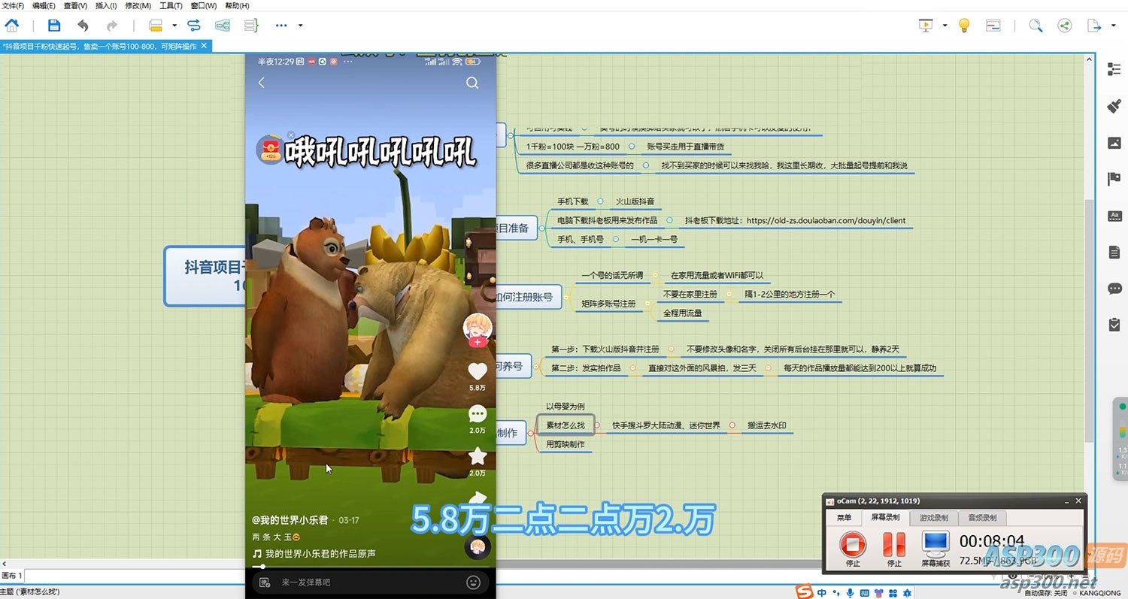Open the 编辑(E) menu
This screenshot has height=599, width=1128.
click(44, 5)
